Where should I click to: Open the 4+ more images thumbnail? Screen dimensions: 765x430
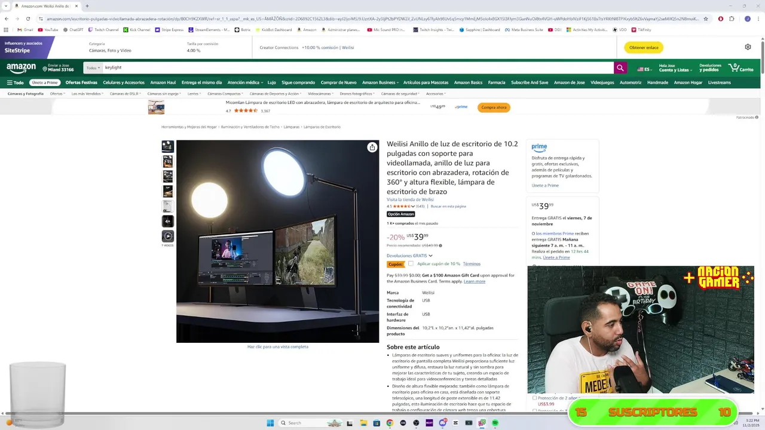(x=168, y=221)
